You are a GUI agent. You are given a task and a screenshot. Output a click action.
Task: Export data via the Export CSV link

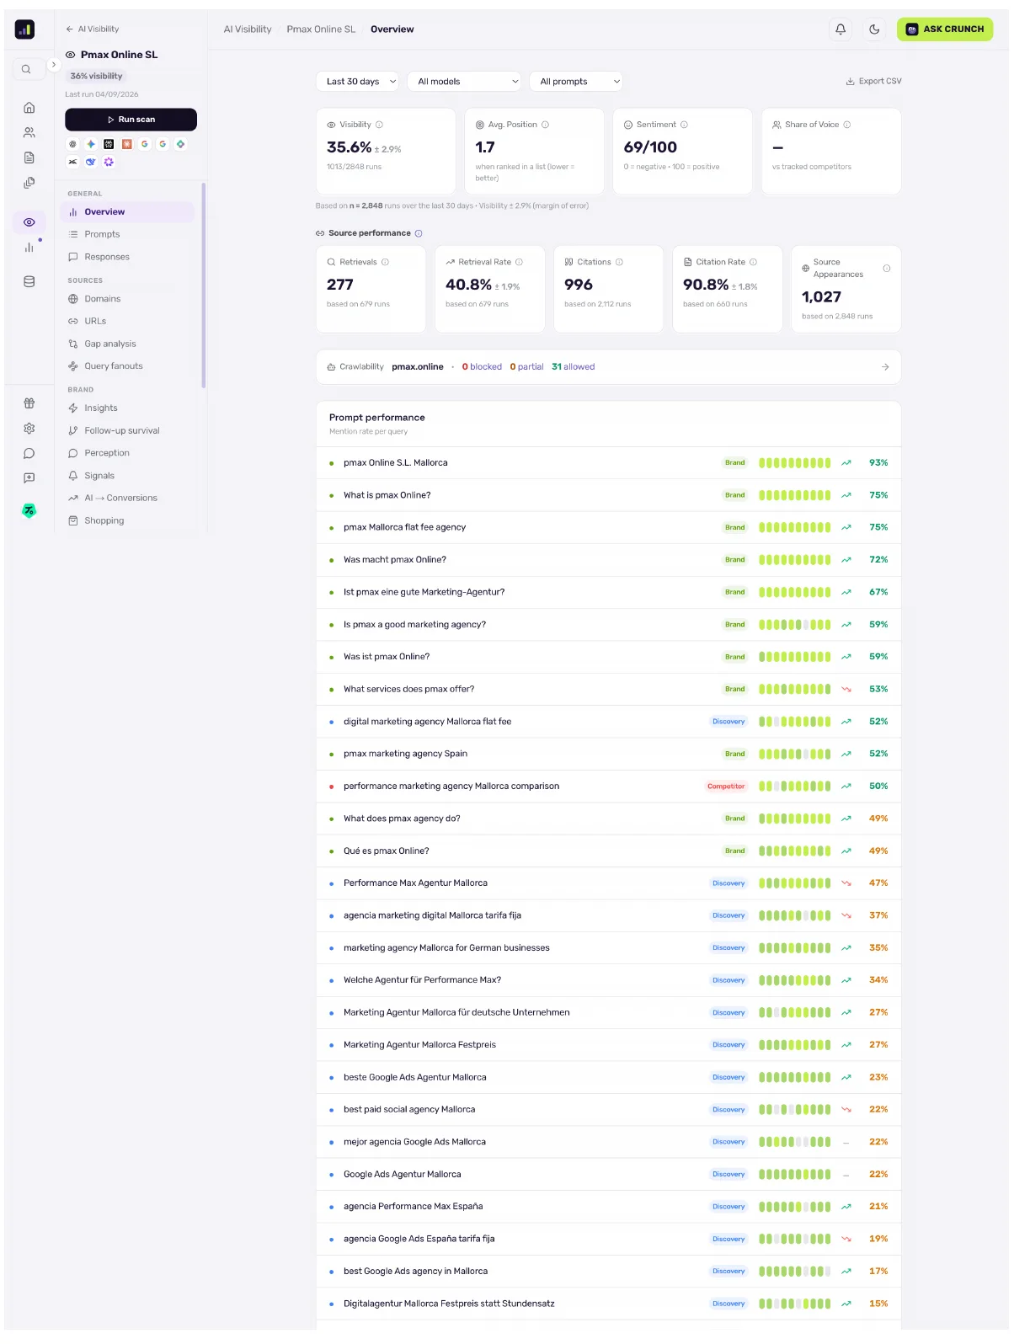point(874,82)
